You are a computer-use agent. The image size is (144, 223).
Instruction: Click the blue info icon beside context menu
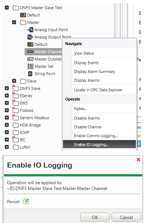click(139, 143)
